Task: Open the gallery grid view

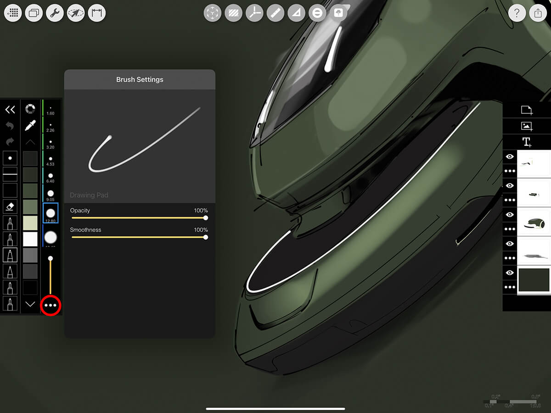Action: [x=13, y=13]
